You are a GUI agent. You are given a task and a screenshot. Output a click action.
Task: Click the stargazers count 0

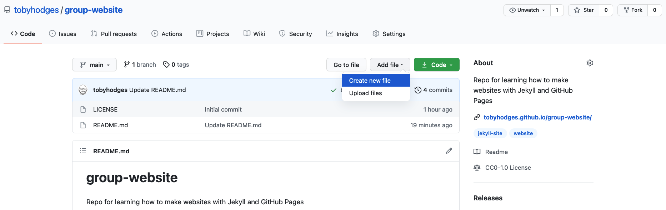click(x=606, y=10)
